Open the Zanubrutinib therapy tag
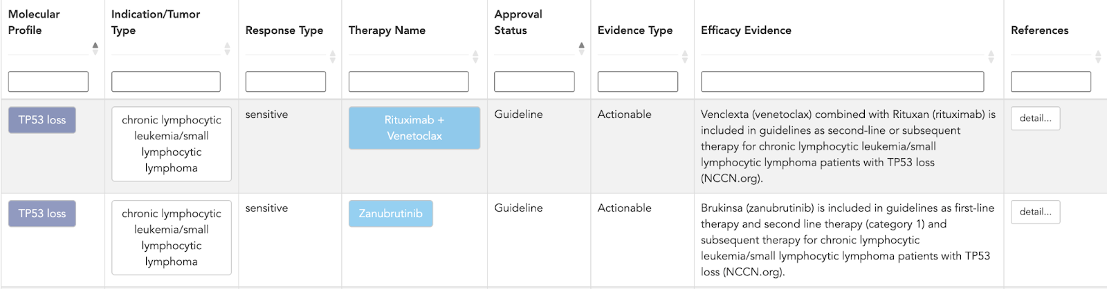 click(x=391, y=213)
